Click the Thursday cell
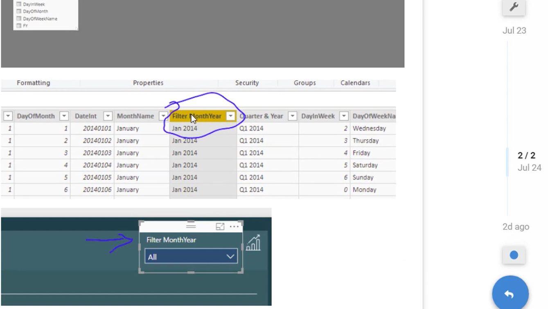 tap(373, 141)
